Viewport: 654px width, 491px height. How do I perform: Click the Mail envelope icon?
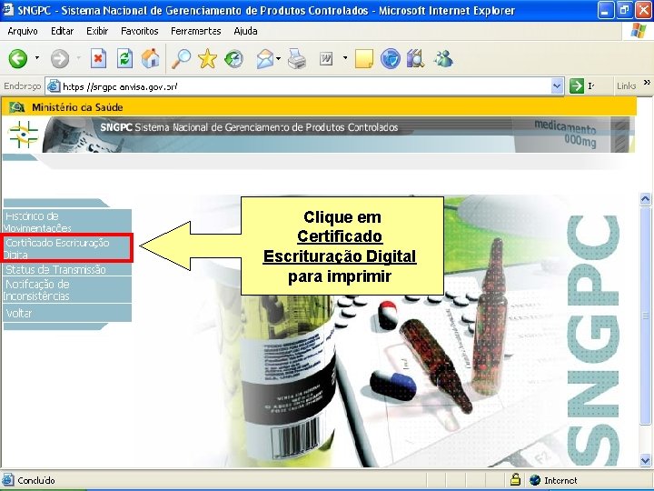(265, 59)
